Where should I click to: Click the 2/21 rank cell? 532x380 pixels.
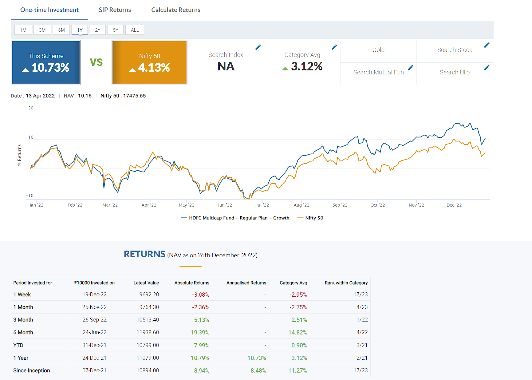coord(362,358)
